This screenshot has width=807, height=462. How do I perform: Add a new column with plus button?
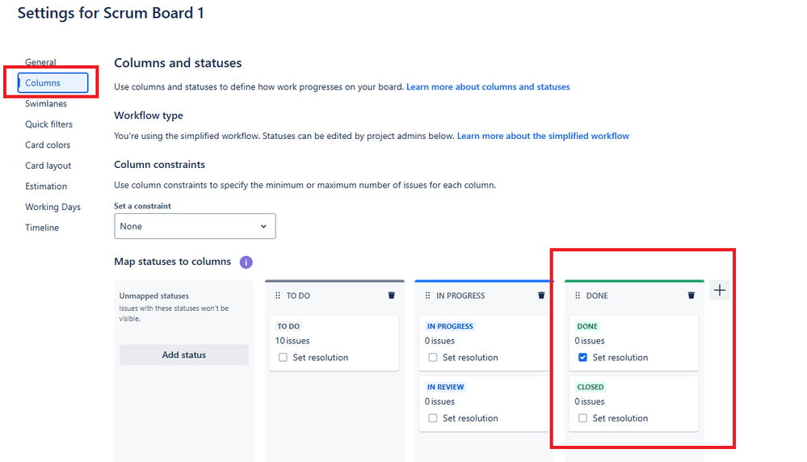coord(720,290)
